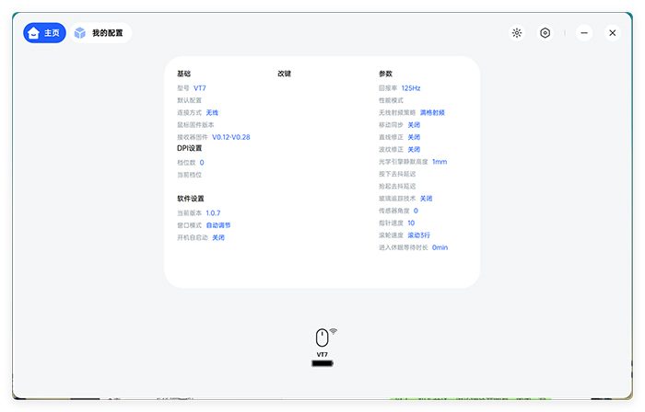The width and height of the screenshot is (645, 412).
Task: Click the 接收器固件 version V0.12-V0.28
Action: click(x=230, y=137)
